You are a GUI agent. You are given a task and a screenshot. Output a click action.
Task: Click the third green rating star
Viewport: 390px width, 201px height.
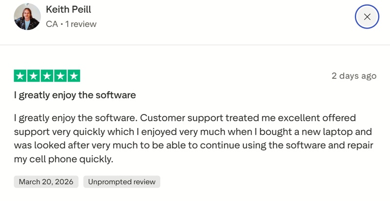47,76
